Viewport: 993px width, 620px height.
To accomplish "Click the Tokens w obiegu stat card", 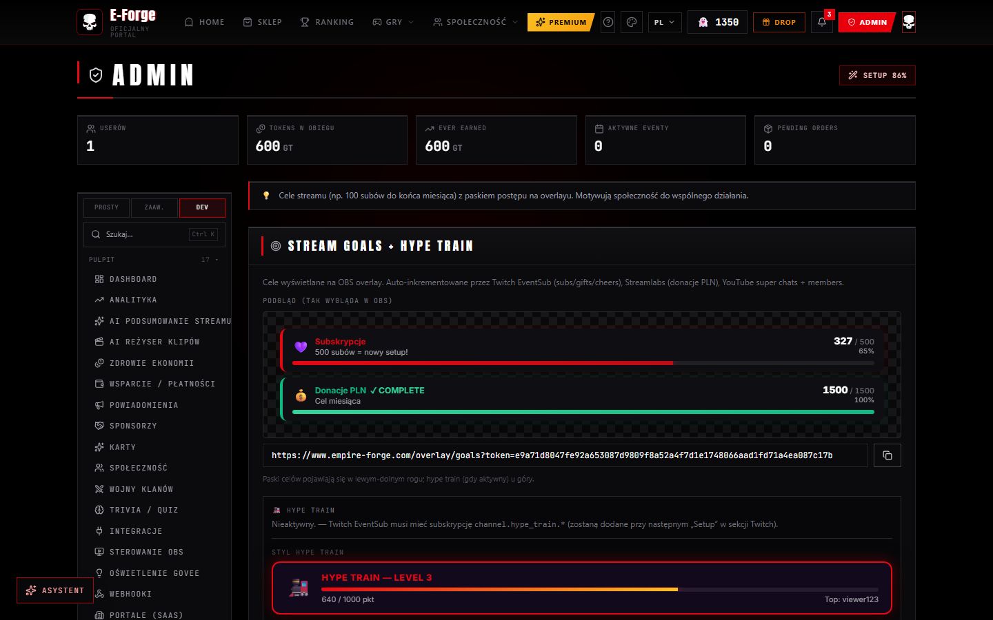I will (327, 140).
